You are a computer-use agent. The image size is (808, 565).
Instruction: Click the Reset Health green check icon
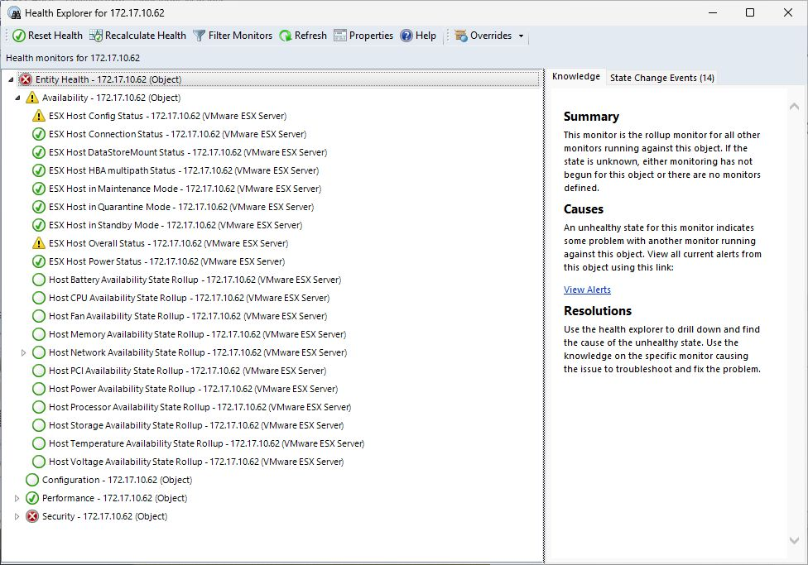pyautogui.click(x=18, y=36)
